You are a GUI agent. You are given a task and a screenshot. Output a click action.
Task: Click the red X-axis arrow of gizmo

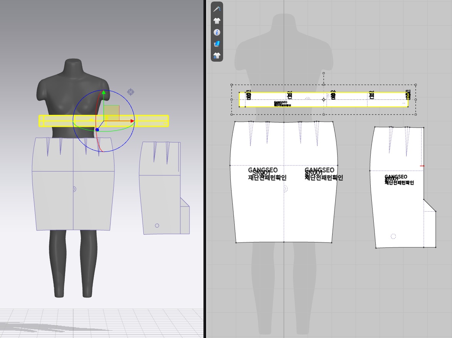pos(132,121)
